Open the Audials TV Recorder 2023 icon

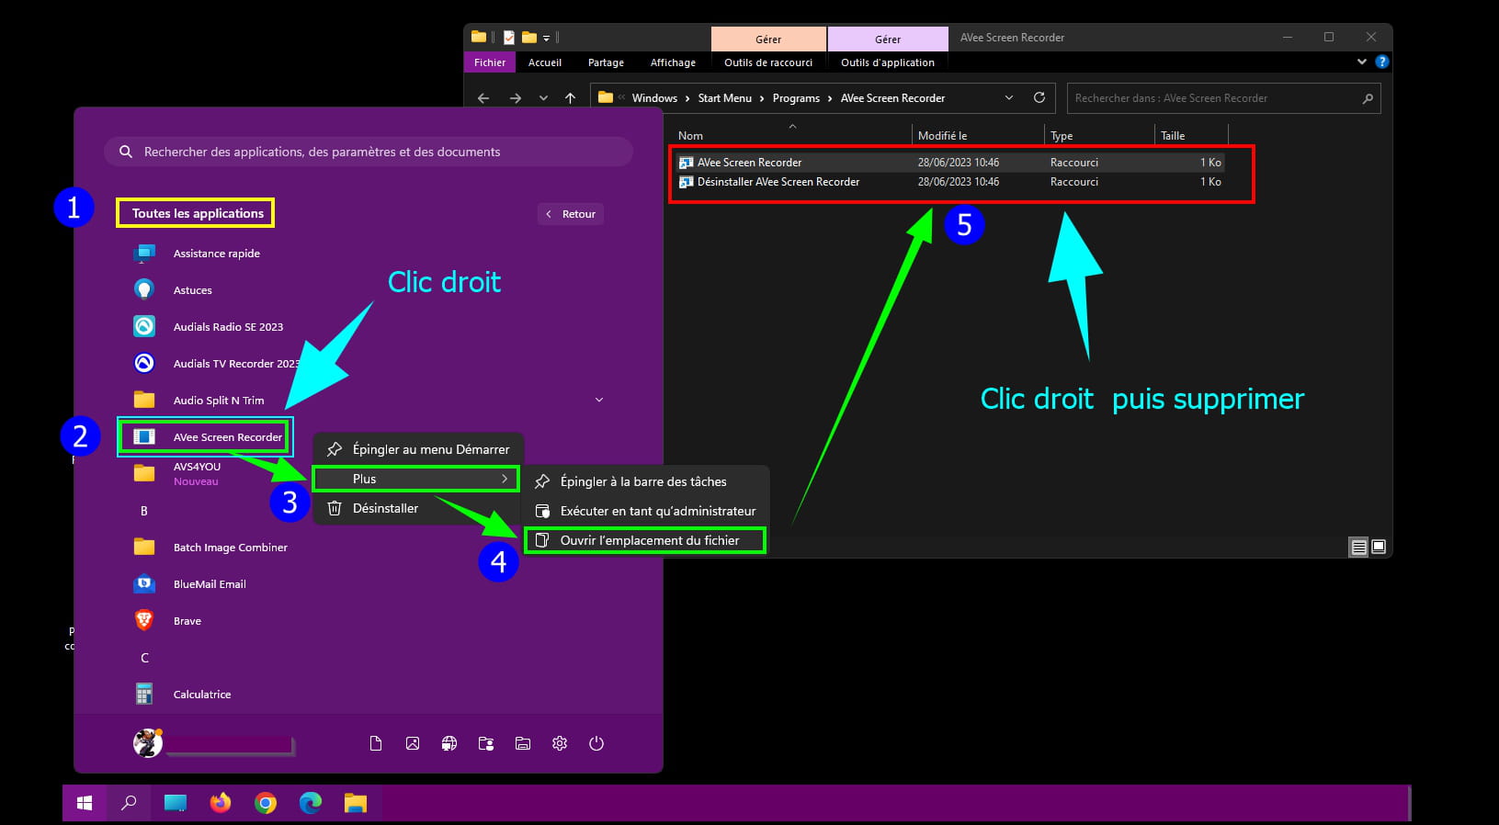(x=144, y=364)
